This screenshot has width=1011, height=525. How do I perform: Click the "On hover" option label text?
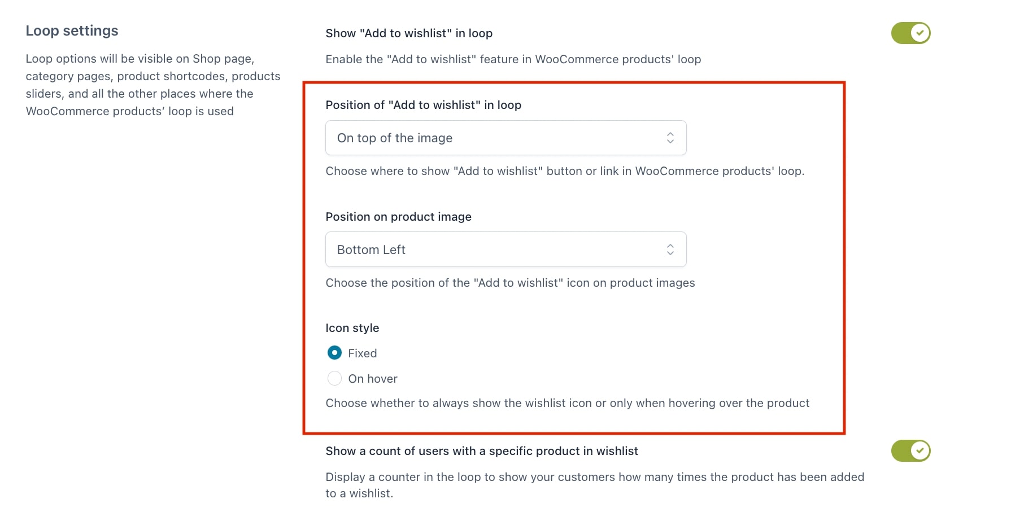[373, 379]
